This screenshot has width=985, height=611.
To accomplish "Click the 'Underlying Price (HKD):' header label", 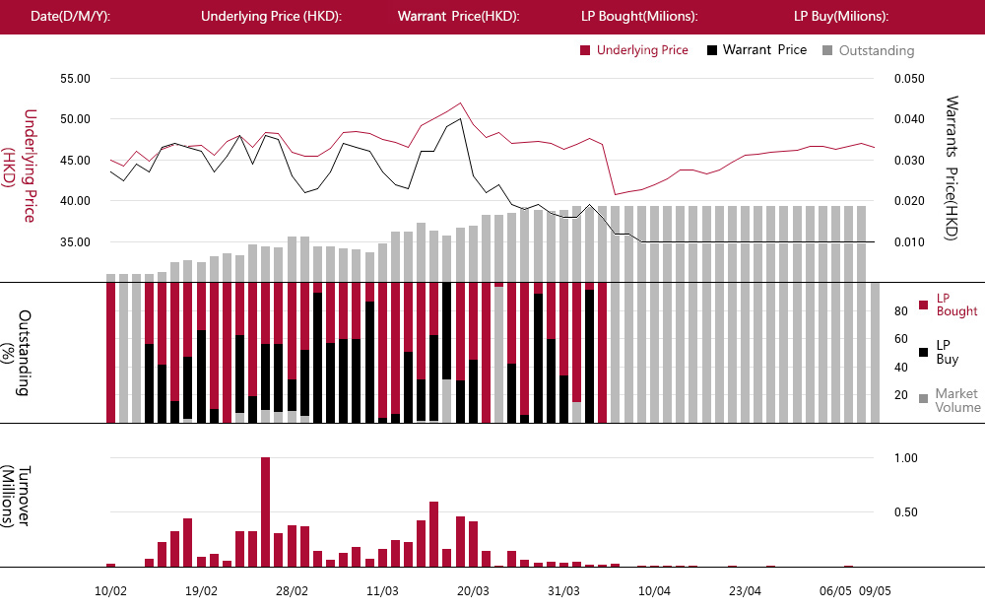I will pyautogui.click(x=272, y=17).
